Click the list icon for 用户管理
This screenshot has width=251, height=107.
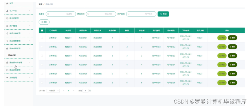[x=7, y=26]
